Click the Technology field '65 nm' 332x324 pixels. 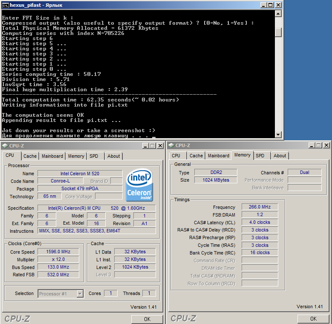point(49,196)
